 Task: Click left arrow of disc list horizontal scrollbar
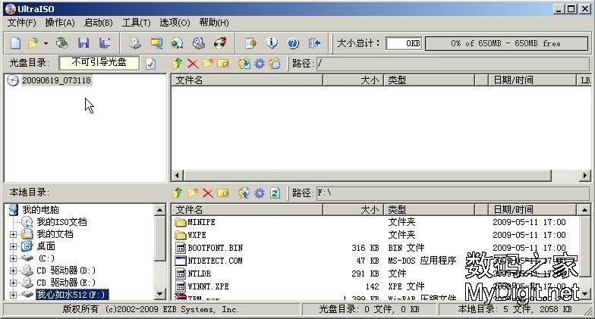click(x=178, y=176)
